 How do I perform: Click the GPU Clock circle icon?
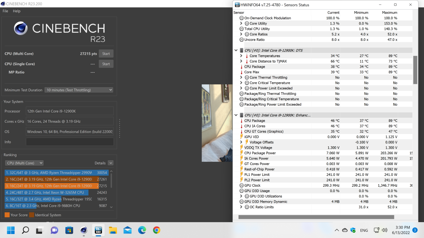[241, 185]
